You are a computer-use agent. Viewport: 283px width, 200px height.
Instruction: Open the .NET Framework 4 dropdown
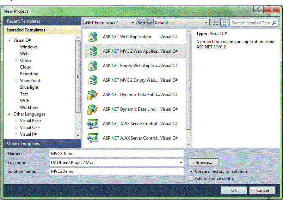point(110,23)
